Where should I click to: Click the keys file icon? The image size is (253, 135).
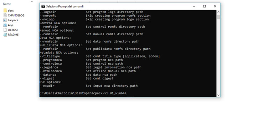[x=5, y=25]
